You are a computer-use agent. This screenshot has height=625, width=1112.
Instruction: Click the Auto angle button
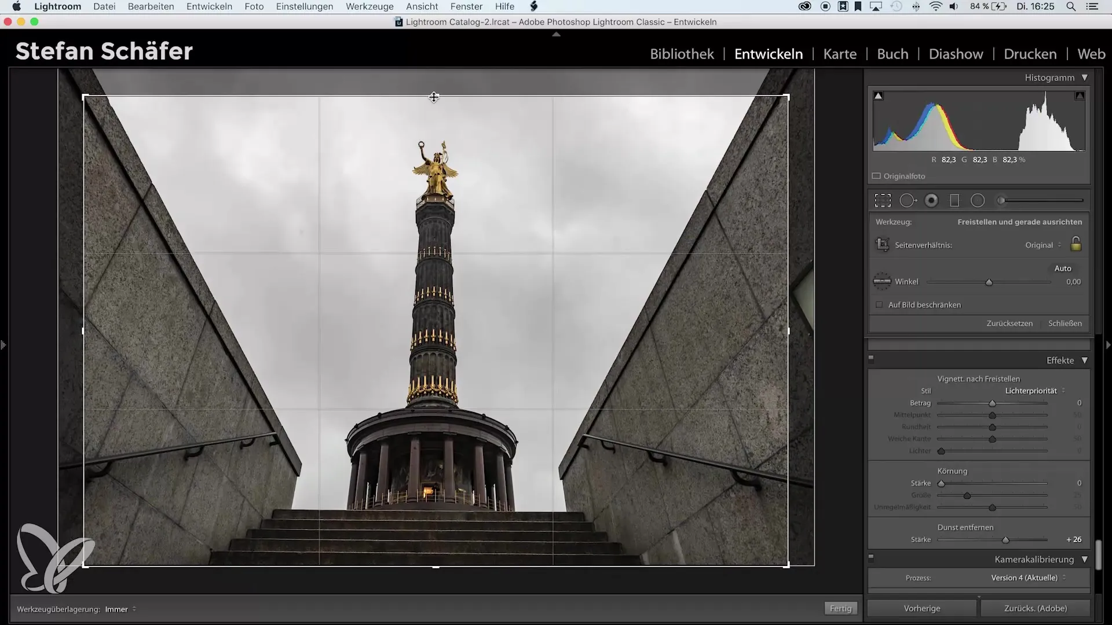pyautogui.click(x=1063, y=268)
